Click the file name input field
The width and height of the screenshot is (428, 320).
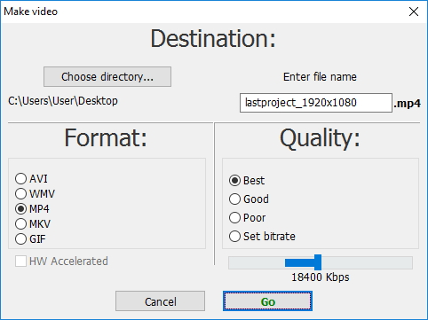pyautogui.click(x=316, y=103)
